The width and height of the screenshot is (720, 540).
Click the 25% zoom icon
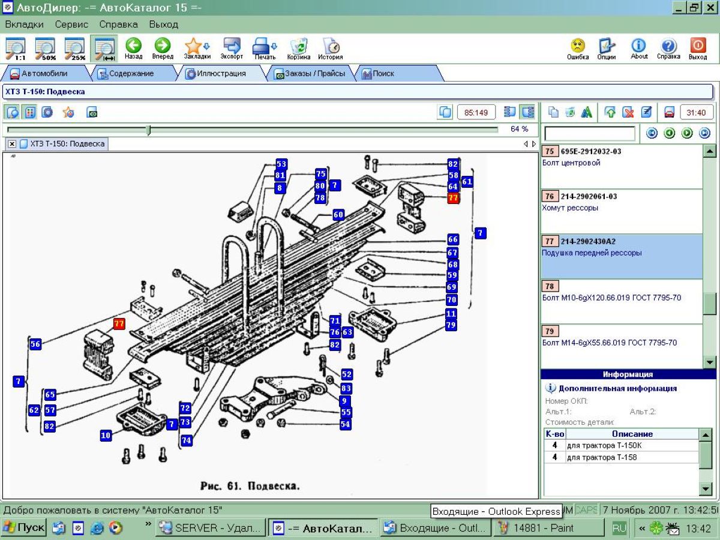[x=75, y=48]
